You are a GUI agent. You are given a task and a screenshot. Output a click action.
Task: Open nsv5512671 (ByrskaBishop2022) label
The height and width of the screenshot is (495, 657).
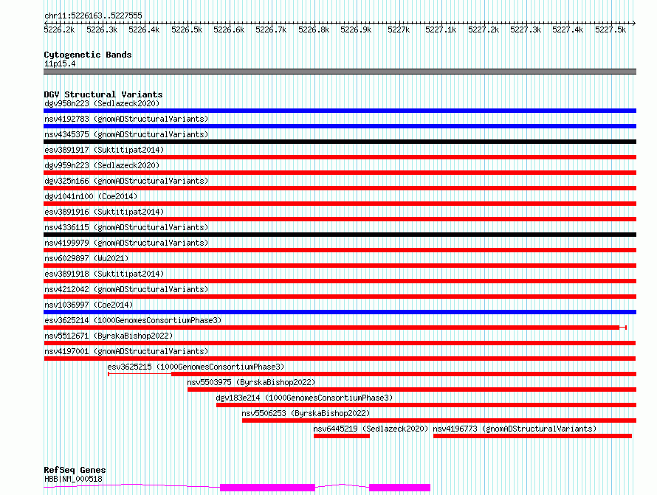pos(109,336)
